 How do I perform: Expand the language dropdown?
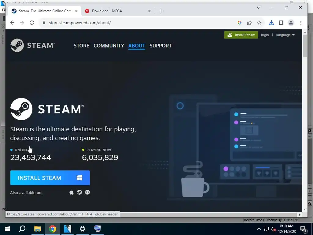[x=285, y=35]
